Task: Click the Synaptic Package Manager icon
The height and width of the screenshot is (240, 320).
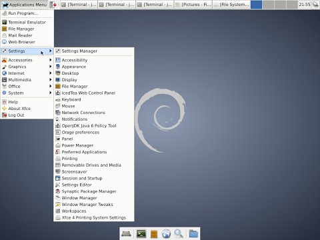Action: pos(58,191)
